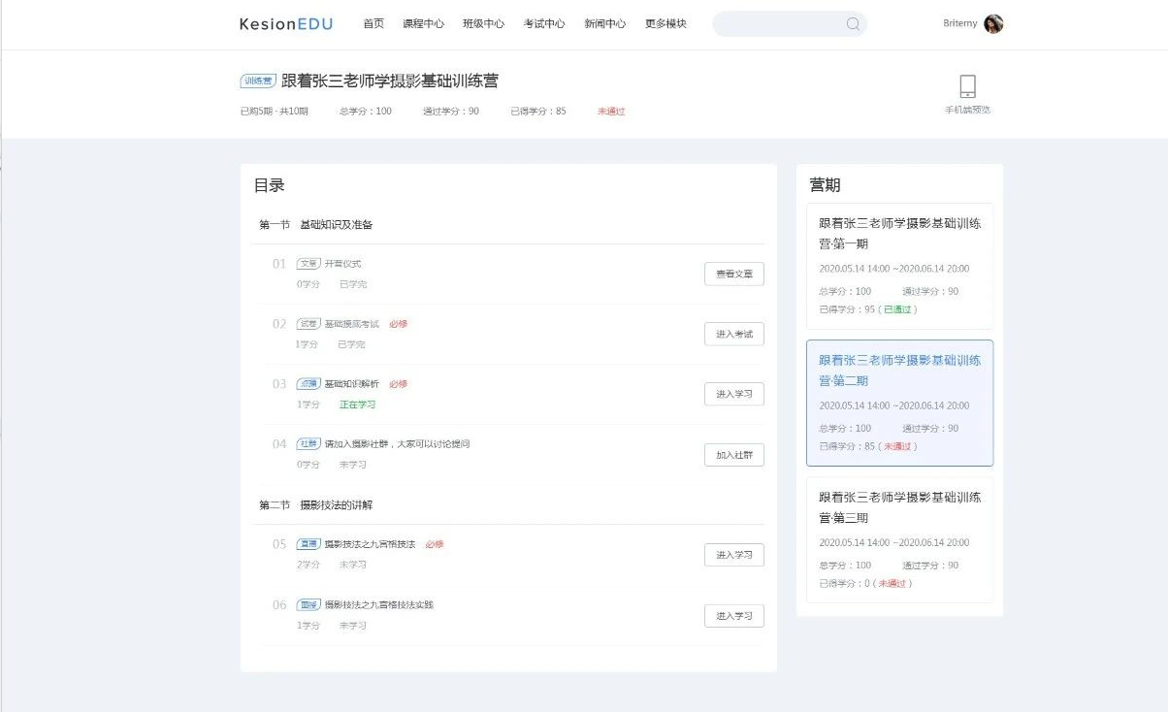Screen dimensions: 1168x712
Task: Go to 课程中心 in navigation
Action: click(x=423, y=24)
